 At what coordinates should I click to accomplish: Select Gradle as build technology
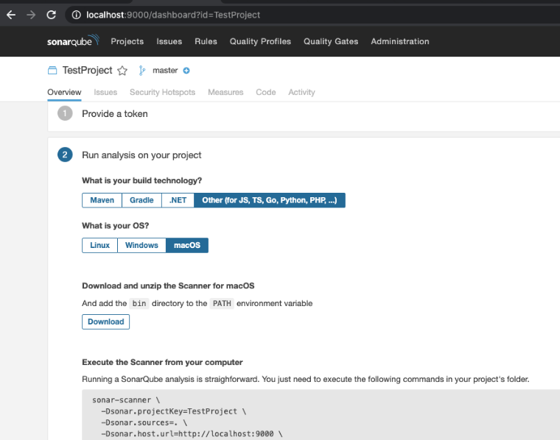(x=141, y=200)
